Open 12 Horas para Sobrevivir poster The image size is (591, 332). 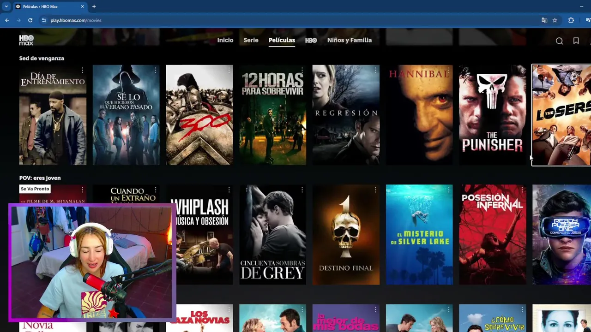coord(272,115)
